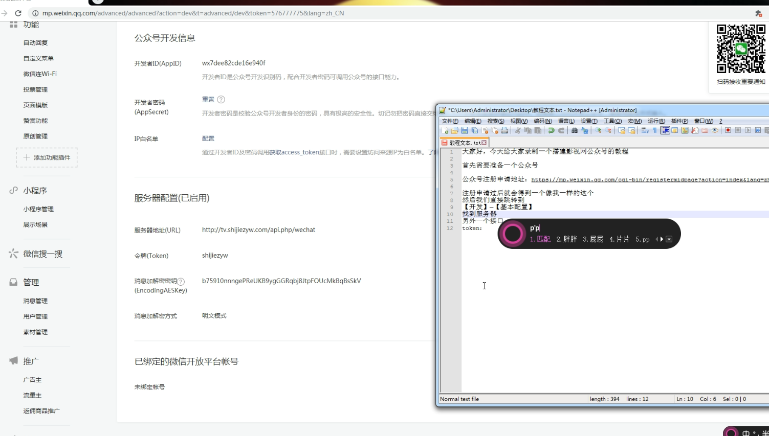
Task: Open 消息管理 in the sidebar
Action: click(x=35, y=301)
